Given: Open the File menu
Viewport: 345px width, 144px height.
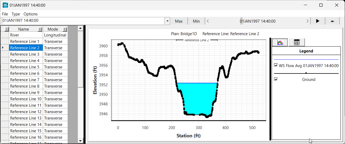Looking at the screenshot, I should pos(5,14).
